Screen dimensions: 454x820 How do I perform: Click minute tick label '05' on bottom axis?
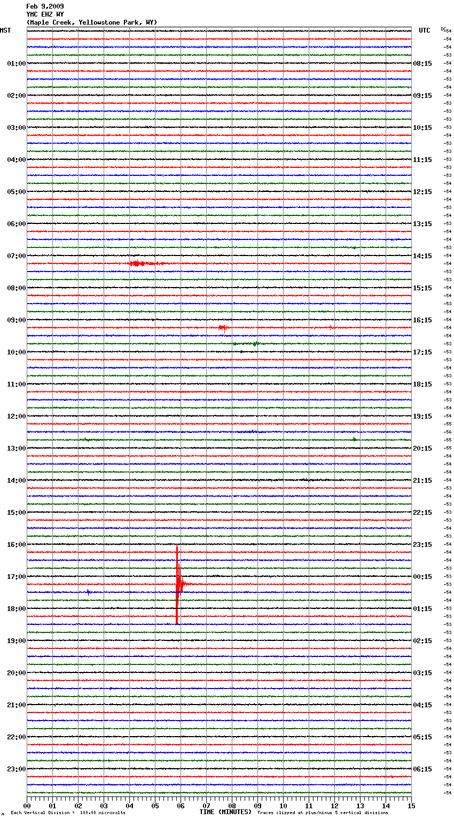point(155,806)
